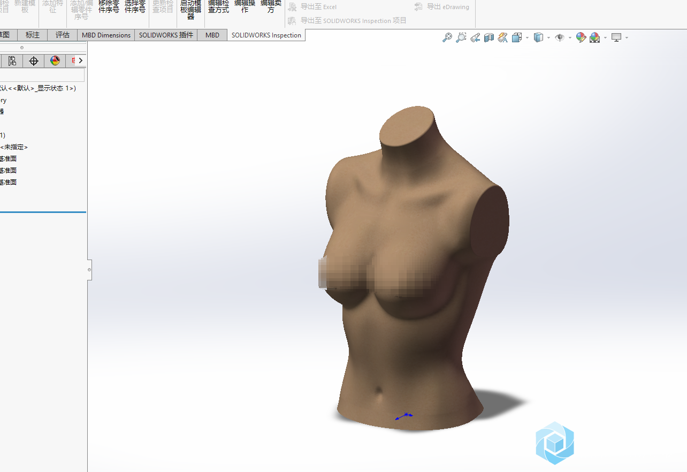Click the 添加特征 button
Screen dimensions: 687x472
pyautogui.click(x=52, y=7)
